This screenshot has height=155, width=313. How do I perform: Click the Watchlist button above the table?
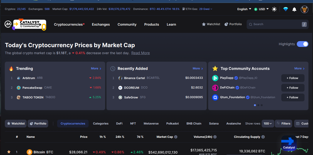coord(16,123)
